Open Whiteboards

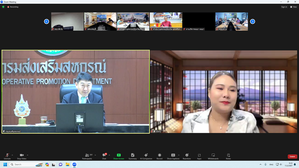[213, 156]
